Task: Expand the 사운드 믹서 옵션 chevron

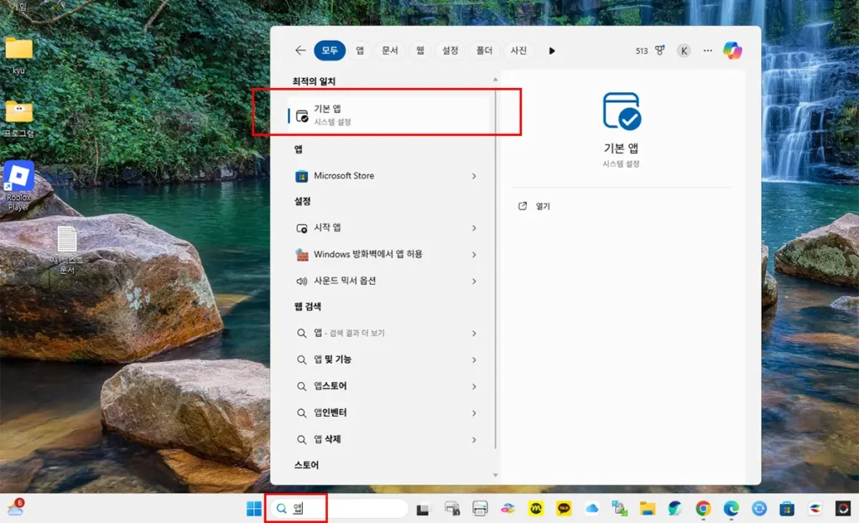Action: coord(474,281)
